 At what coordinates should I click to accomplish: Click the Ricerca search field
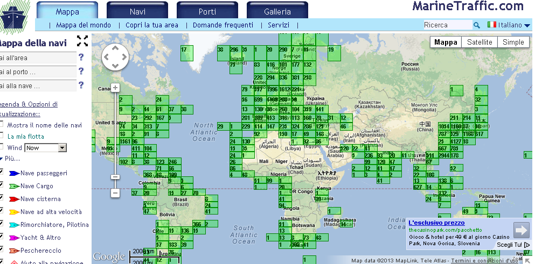(448, 25)
